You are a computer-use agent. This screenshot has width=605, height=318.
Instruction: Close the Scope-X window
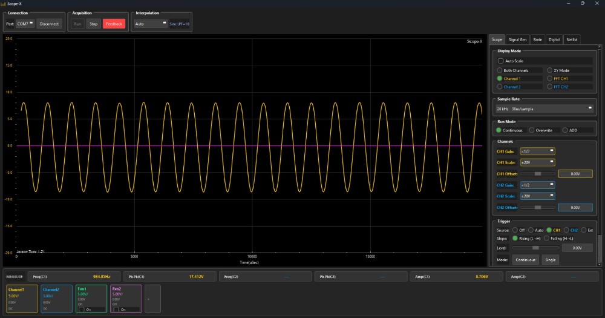597,4
